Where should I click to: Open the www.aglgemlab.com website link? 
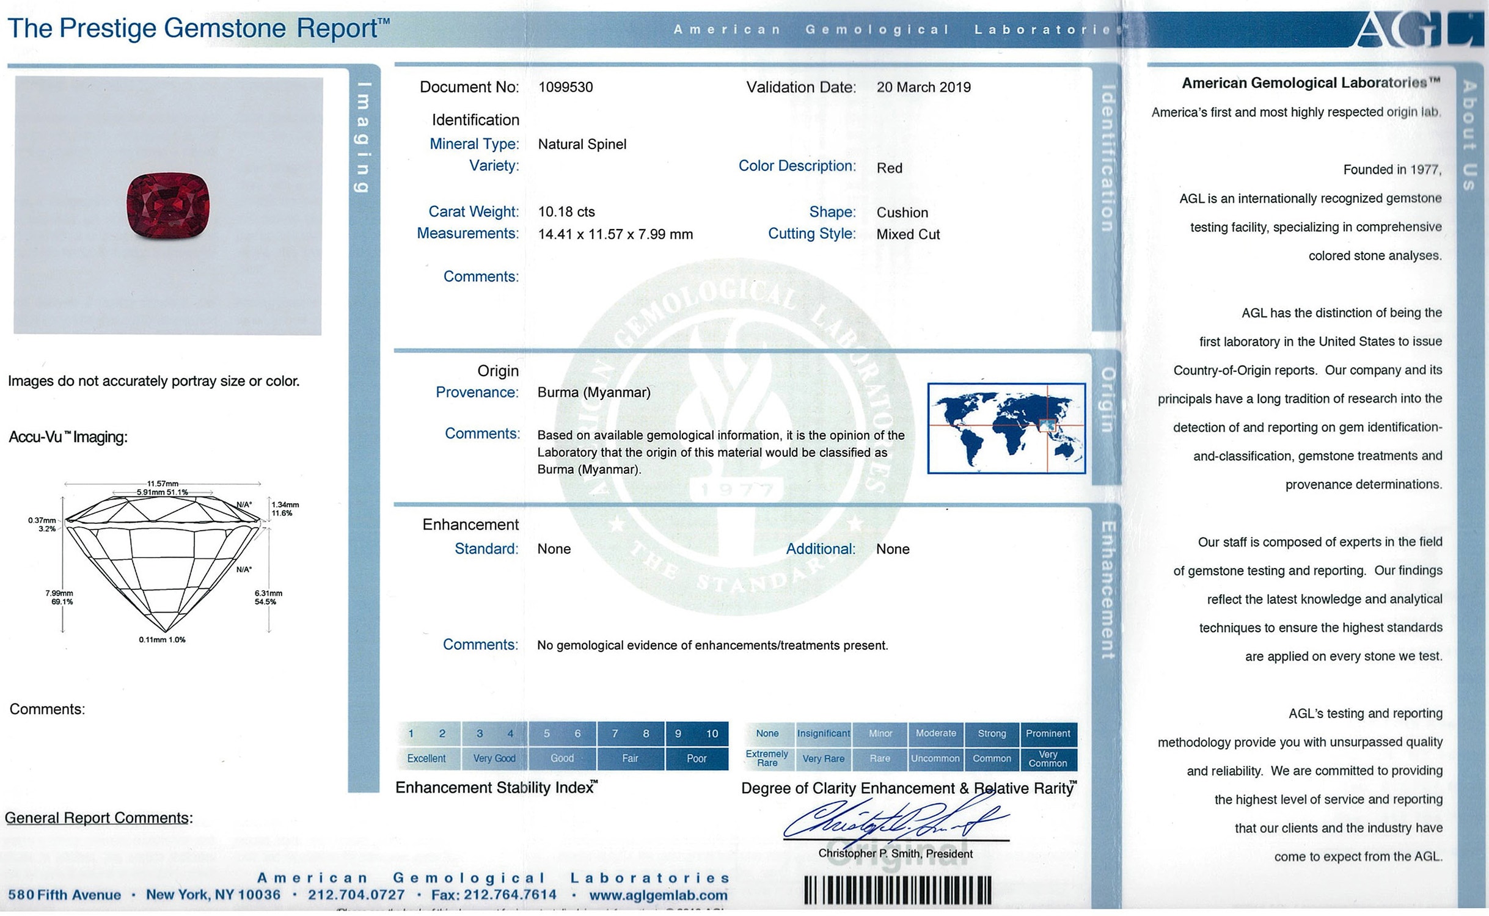[658, 895]
